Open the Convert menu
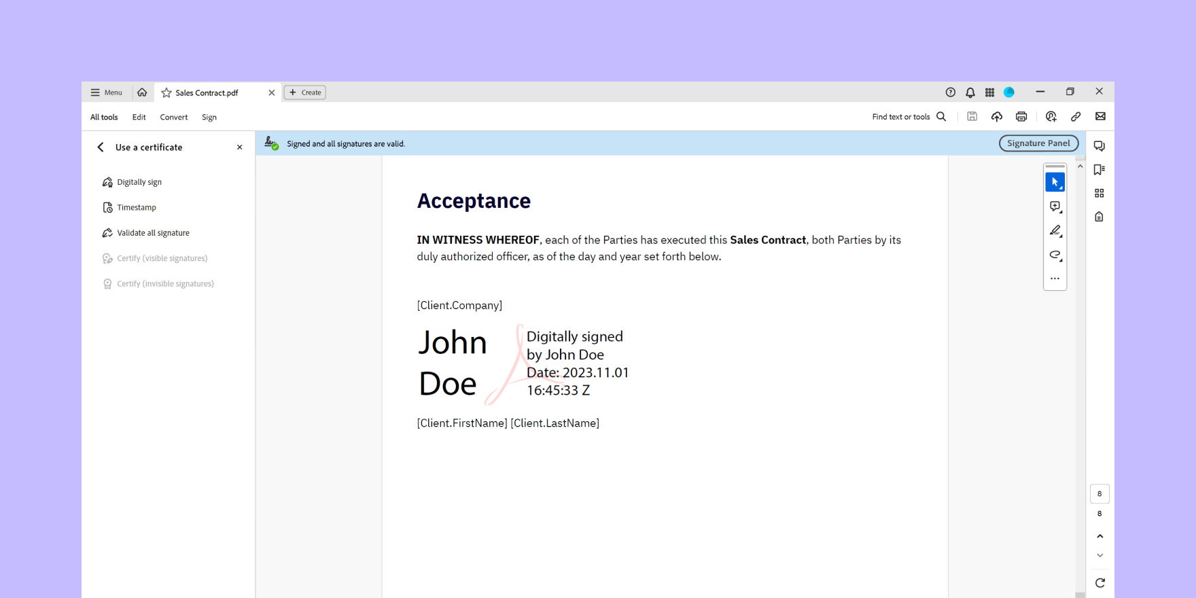 (174, 117)
